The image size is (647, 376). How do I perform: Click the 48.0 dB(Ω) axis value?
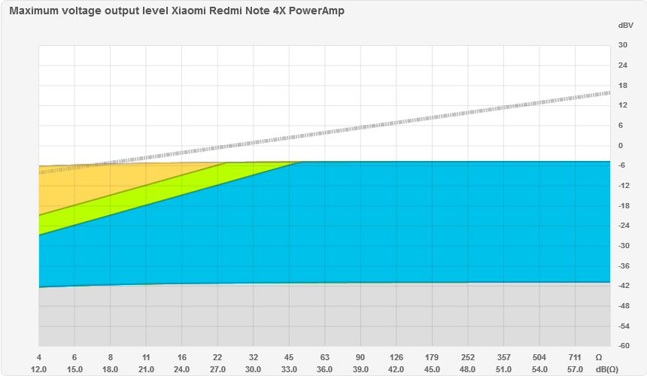(468, 369)
